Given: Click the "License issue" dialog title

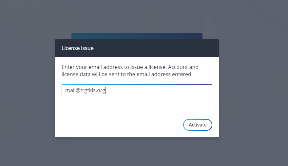Looking at the screenshot, I should [x=78, y=48].
